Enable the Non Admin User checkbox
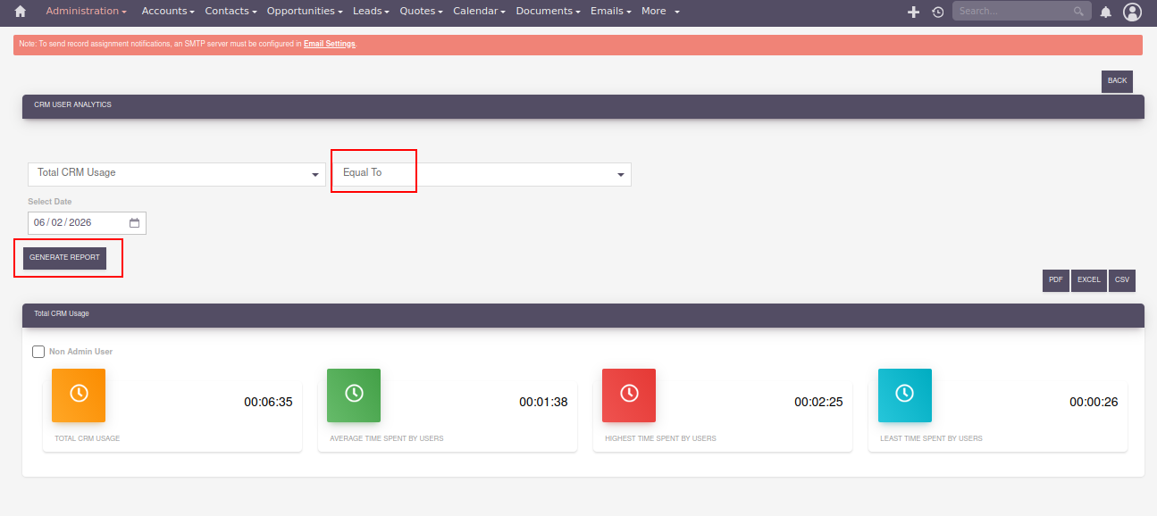The height and width of the screenshot is (516, 1157). (x=38, y=352)
